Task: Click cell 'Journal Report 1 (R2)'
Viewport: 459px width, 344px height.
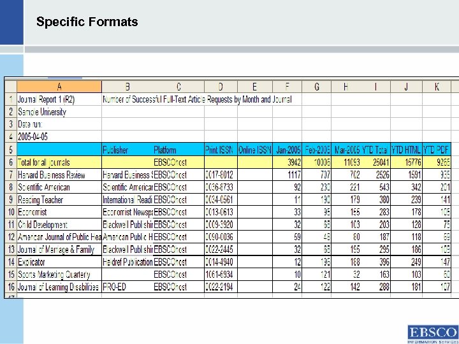Action: [59, 100]
